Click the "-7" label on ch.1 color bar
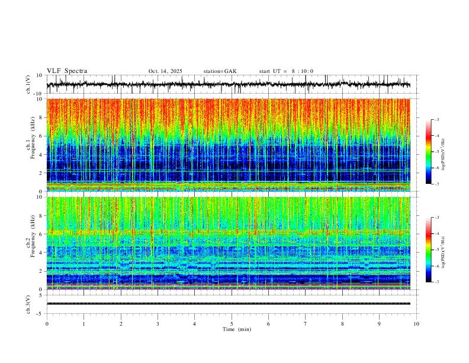Viewport: 469px width, 363px height. (436, 184)
